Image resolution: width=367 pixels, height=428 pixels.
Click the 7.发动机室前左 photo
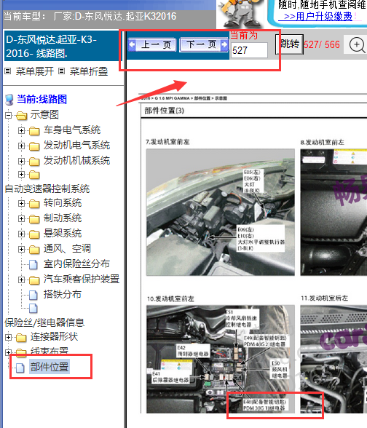point(221,212)
